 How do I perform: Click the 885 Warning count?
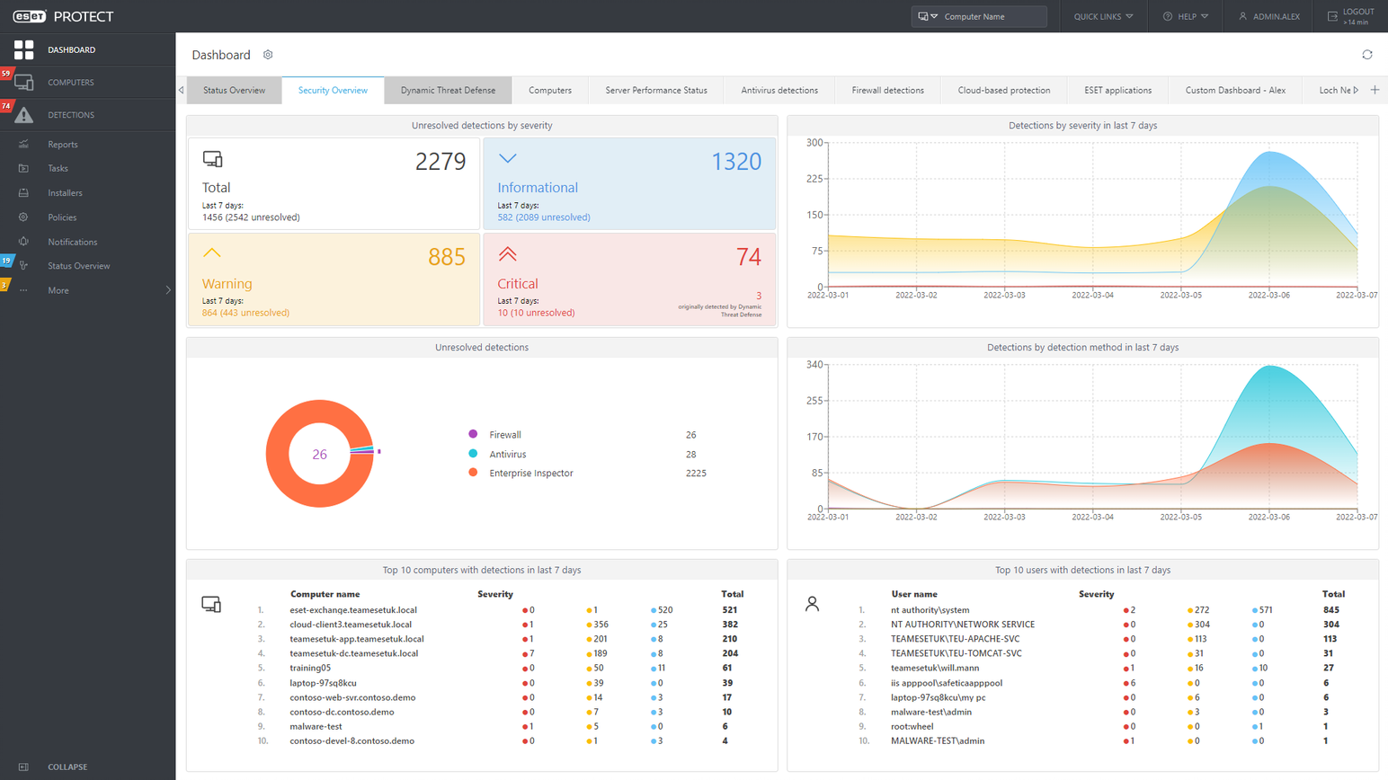pos(447,257)
